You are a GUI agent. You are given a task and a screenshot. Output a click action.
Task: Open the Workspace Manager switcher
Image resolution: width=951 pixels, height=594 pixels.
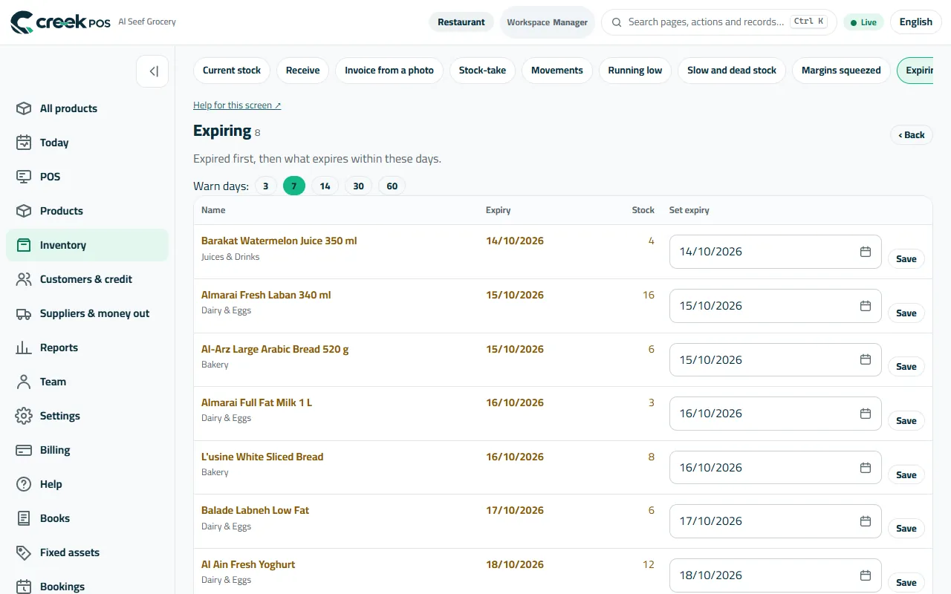pos(548,22)
